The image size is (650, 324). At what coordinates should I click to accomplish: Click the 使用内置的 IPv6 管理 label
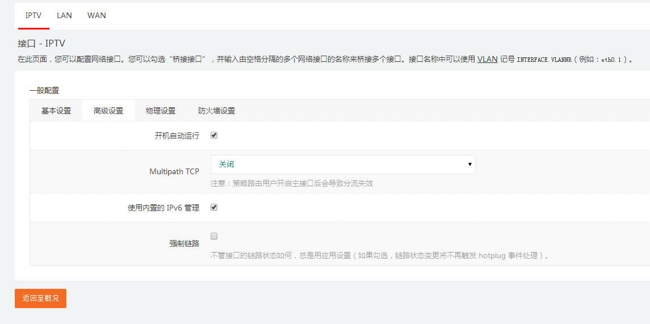pyautogui.click(x=163, y=208)
